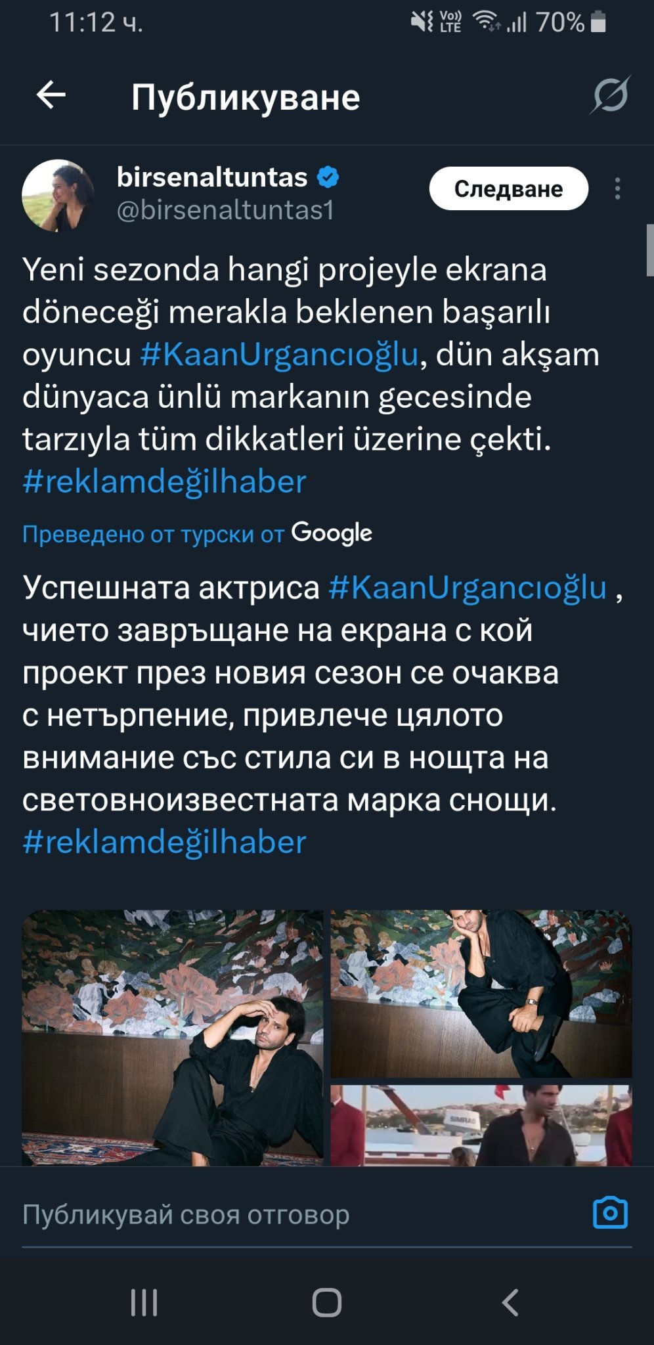
Task: Tap the Android home button
Action: [327, 1302]
